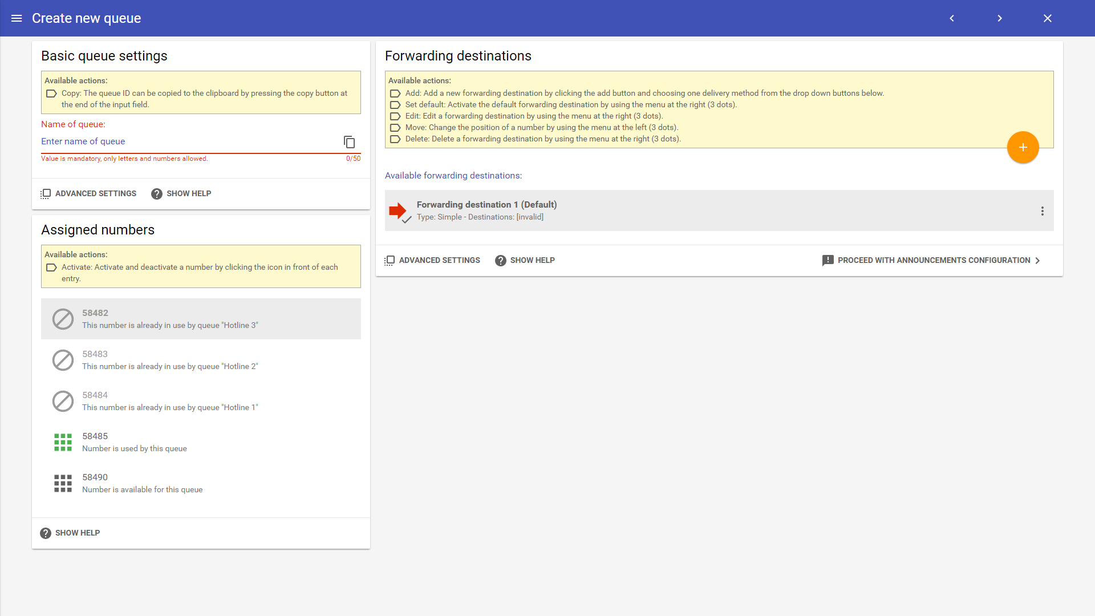The height and width of the screenshot is (616, 1095).
Task: Show help for Forwarding destinations
Action: coord(525,261)
